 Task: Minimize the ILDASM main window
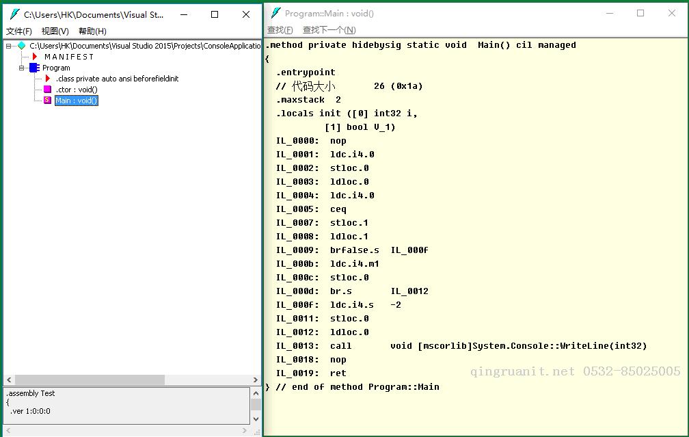click(x=184, y=14)
